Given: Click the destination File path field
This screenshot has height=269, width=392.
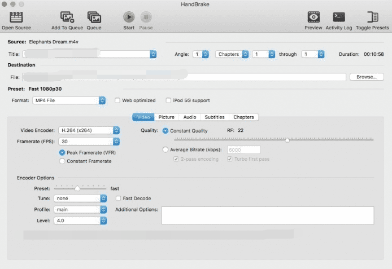Looking at the screenshot, I should (184, 77).
